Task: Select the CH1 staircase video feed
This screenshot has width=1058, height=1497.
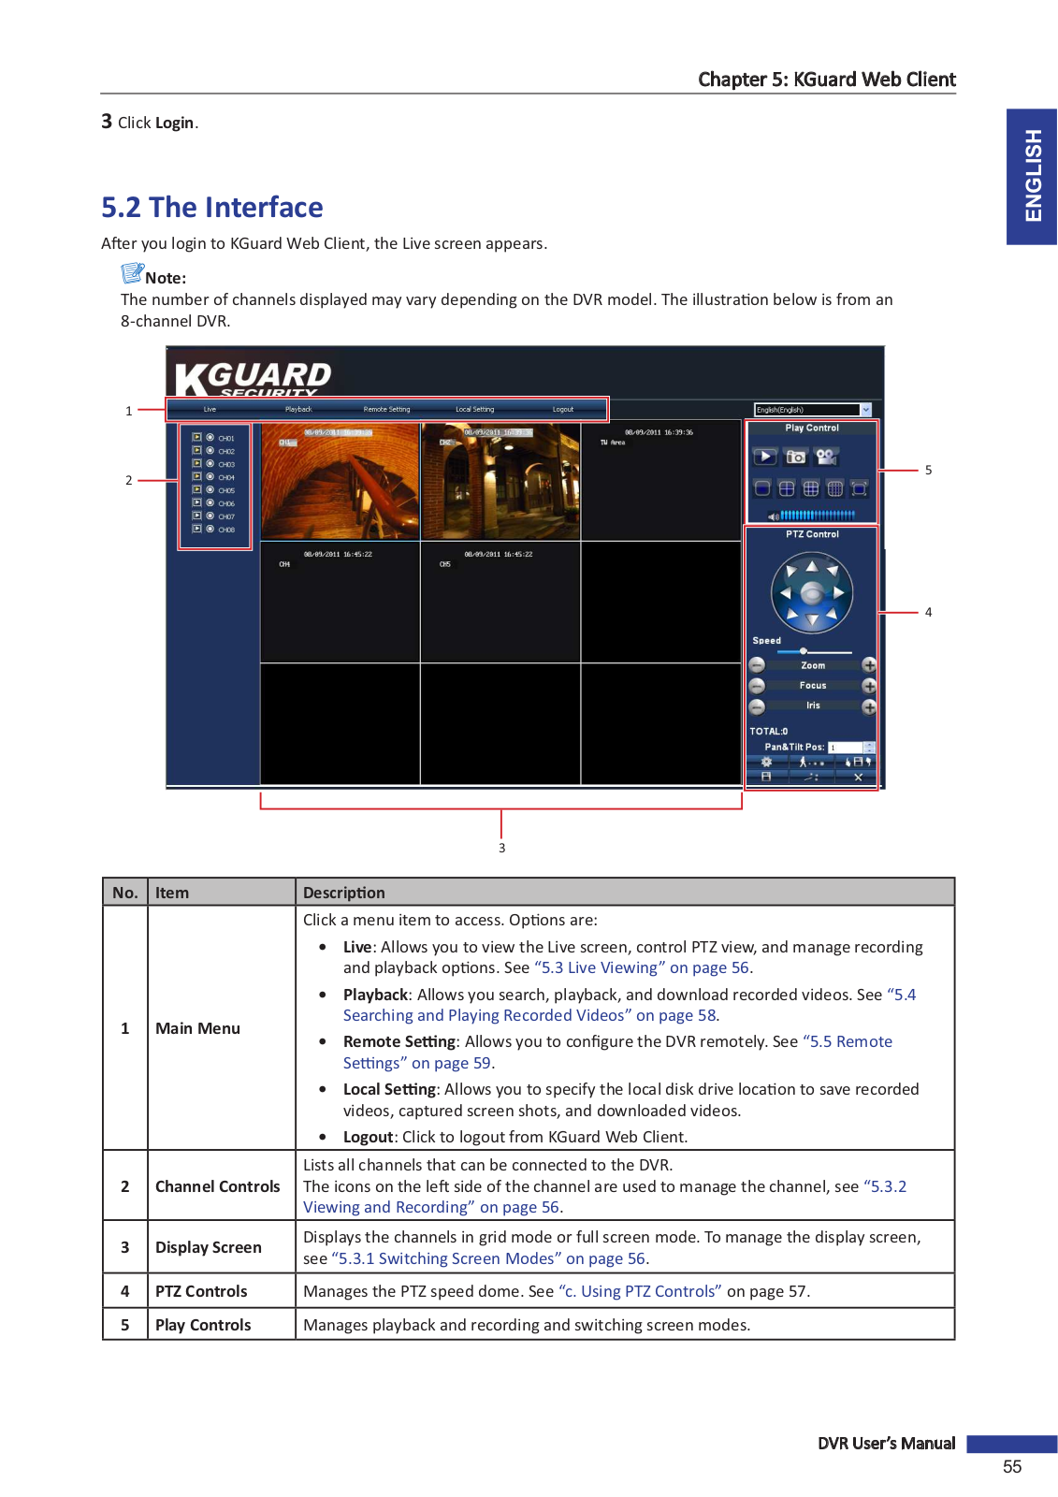Action: click(x=340, y=482)
